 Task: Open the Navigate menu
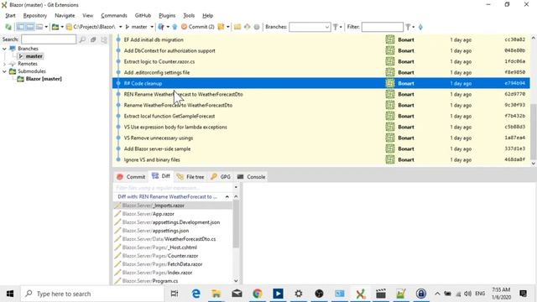[x=65, y=15]
